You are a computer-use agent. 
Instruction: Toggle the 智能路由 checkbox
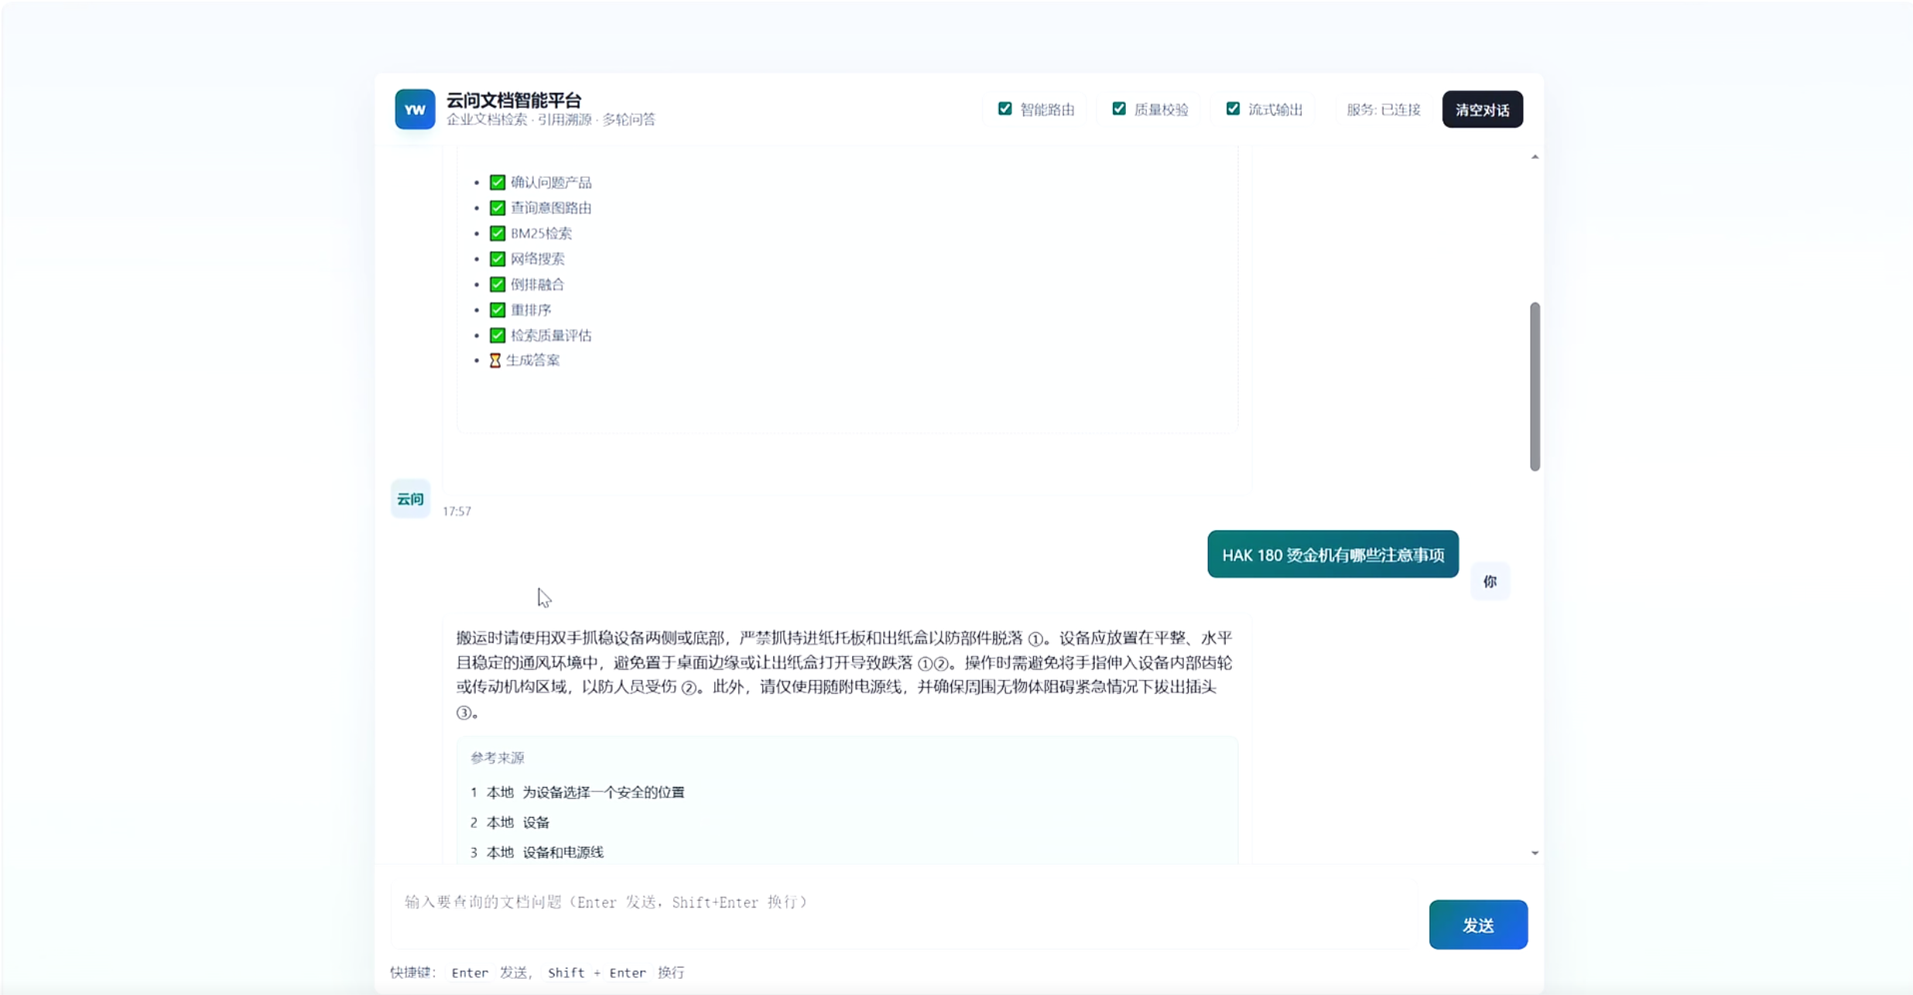tap(1004, 109)
